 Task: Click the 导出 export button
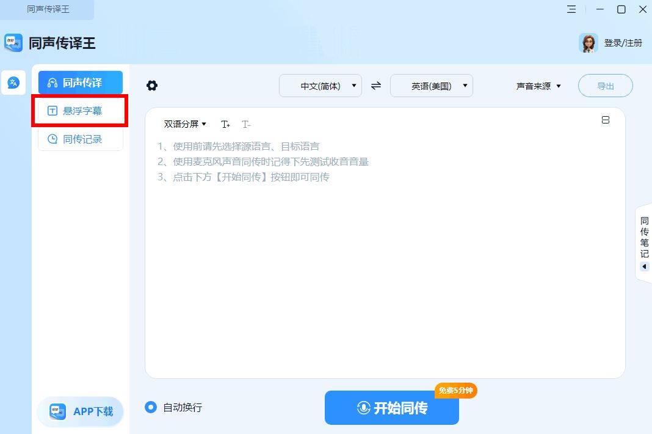tap(606, 86)
